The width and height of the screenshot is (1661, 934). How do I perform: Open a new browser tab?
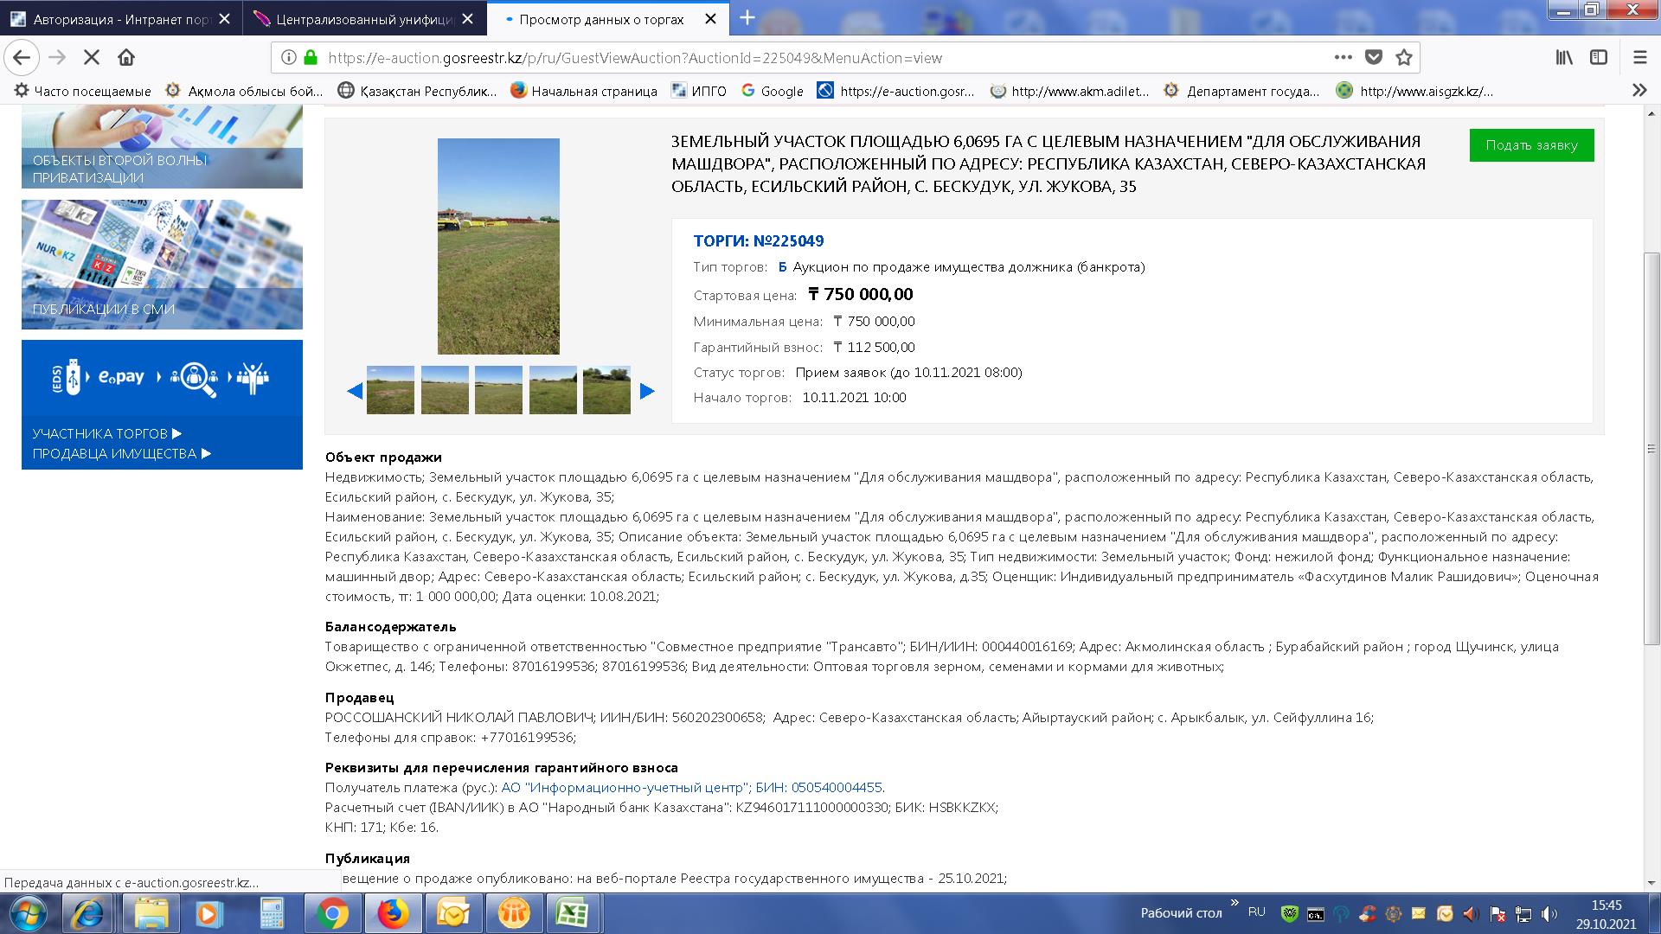click(747, 18)
